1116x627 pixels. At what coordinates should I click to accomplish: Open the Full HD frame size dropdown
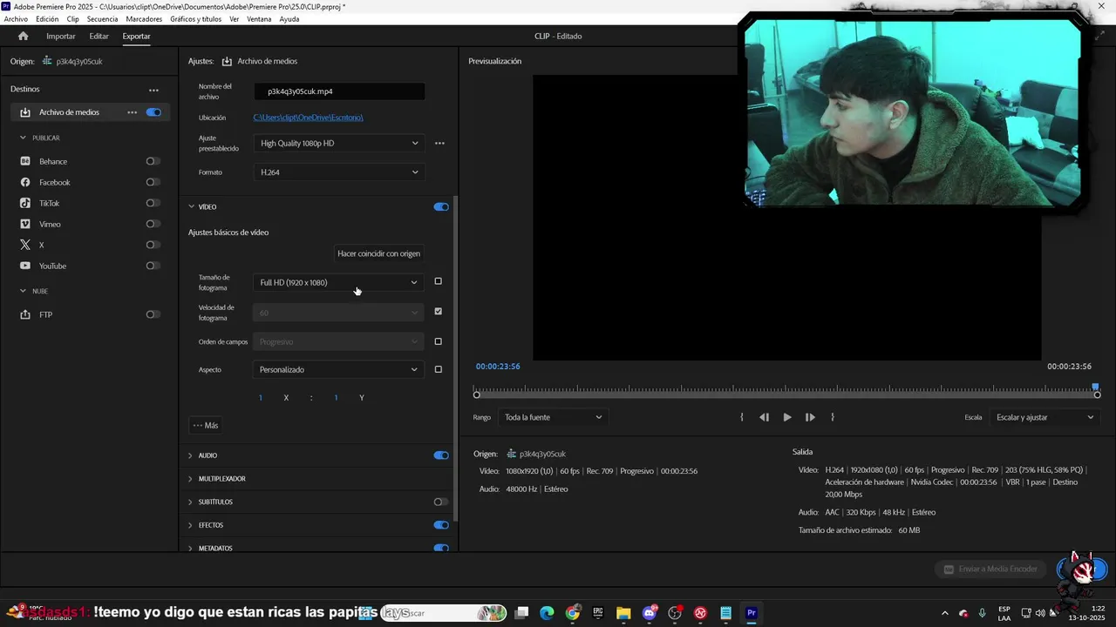338,282
